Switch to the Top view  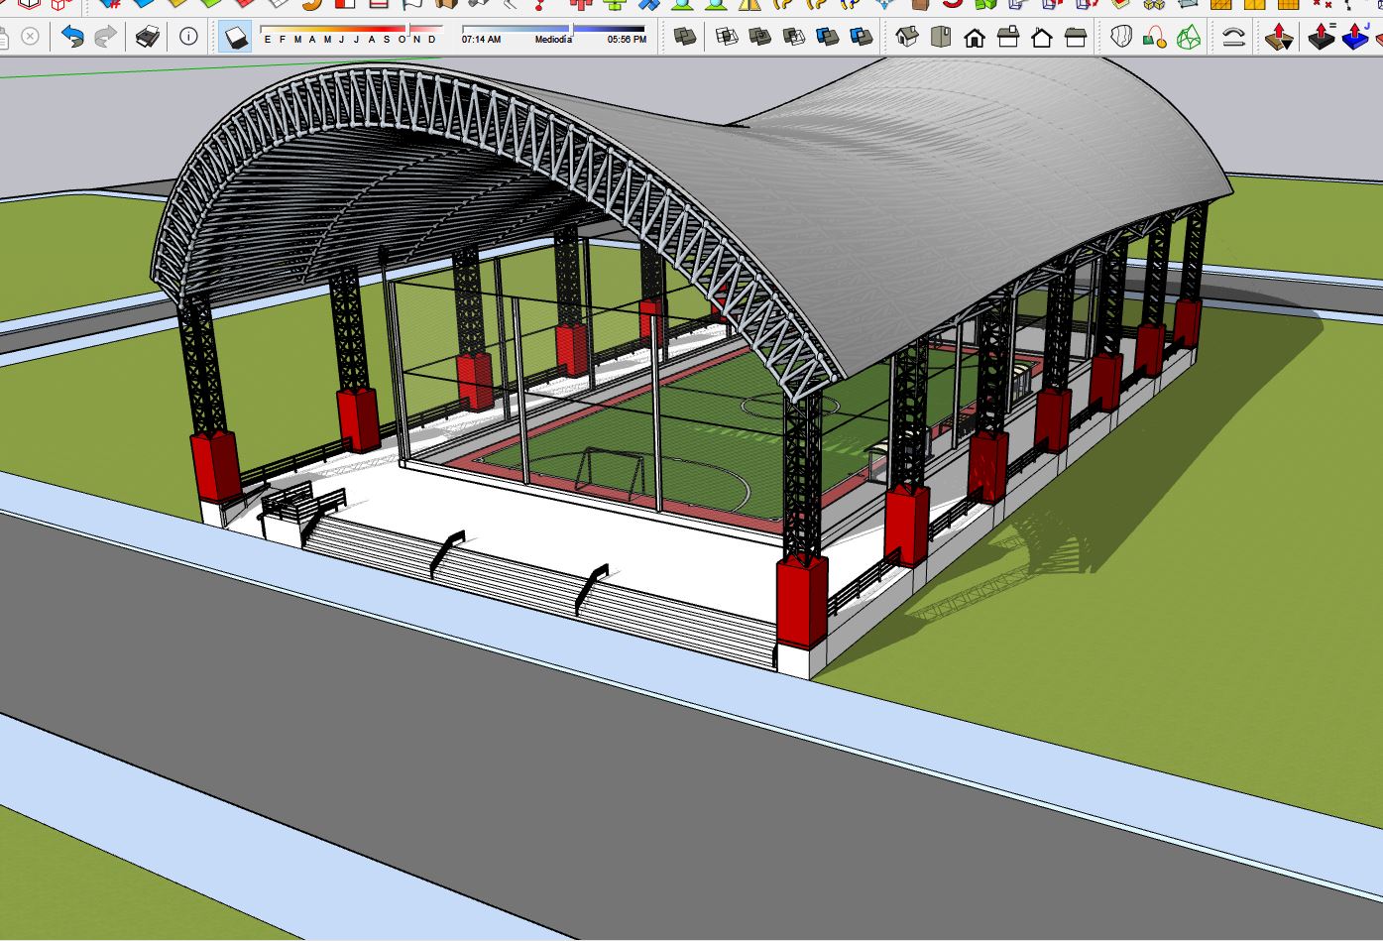(x=941, y=38)
